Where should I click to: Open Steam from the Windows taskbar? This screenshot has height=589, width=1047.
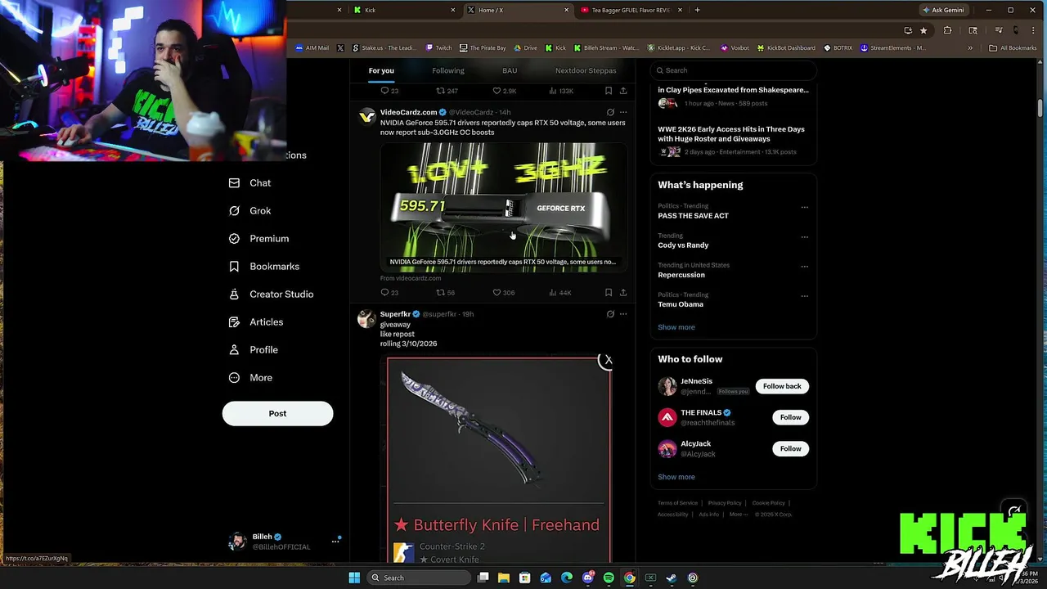click(672, 578)
